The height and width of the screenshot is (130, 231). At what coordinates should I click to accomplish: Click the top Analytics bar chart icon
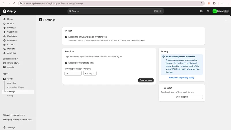(x=5, y=53)
